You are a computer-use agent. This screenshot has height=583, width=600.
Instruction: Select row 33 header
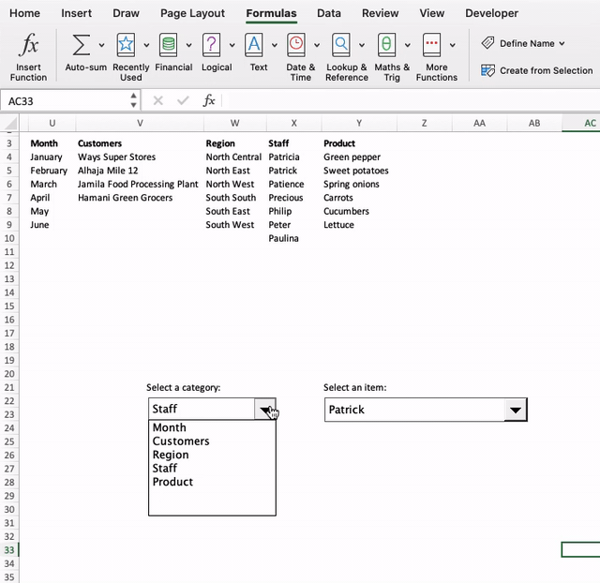click(x=9, y=550)
